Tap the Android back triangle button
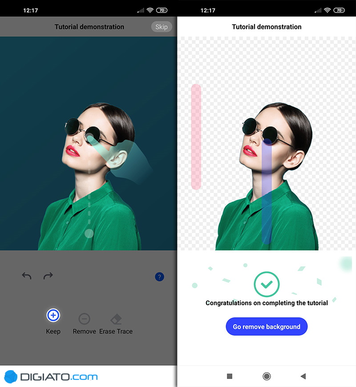The width and height of the screenshot is (356, 387). [x=303, y=376]
